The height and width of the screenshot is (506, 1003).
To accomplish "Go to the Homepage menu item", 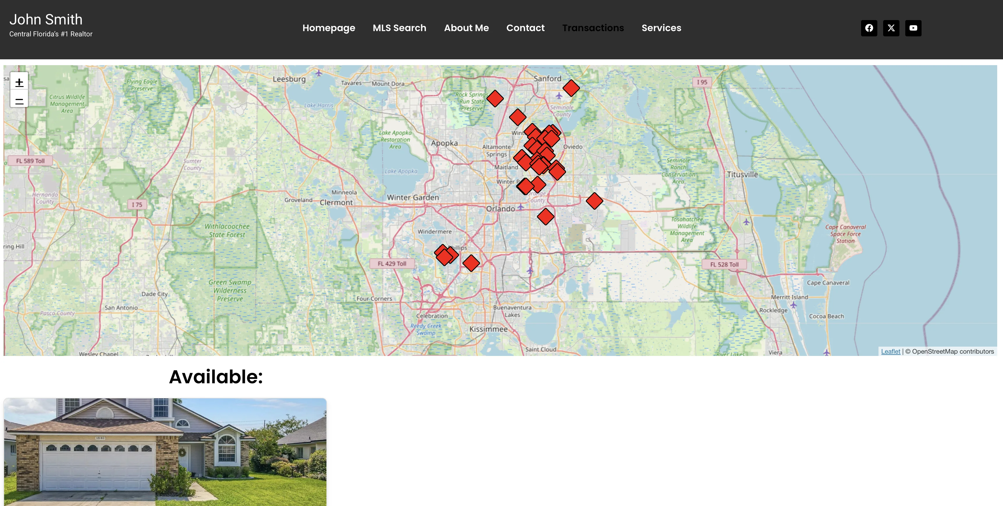I will click(x=329, y=28).
